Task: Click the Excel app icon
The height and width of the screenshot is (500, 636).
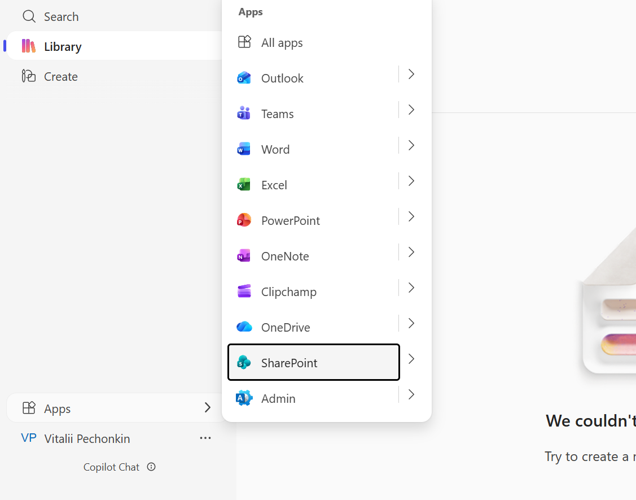Action: (x=244, y=184)
